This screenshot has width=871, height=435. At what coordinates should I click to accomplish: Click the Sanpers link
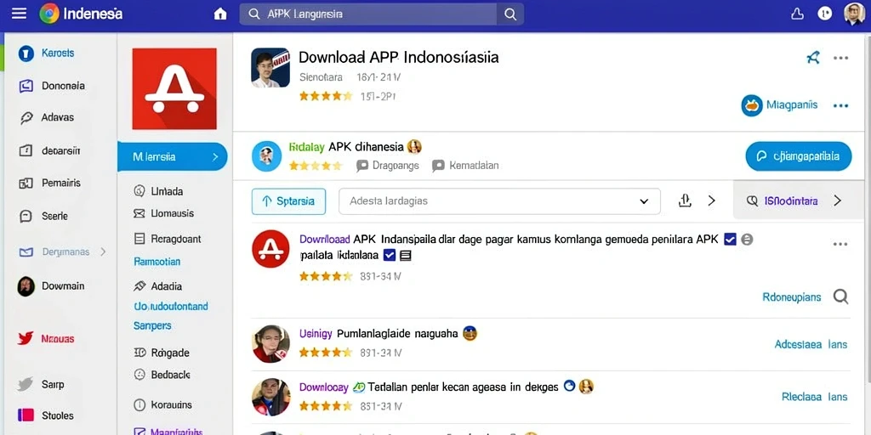152,325
